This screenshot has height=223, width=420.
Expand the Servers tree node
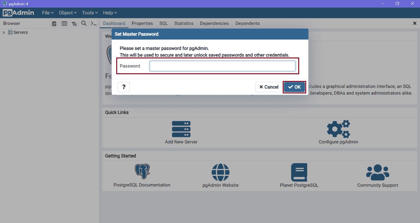pos(4,33)
